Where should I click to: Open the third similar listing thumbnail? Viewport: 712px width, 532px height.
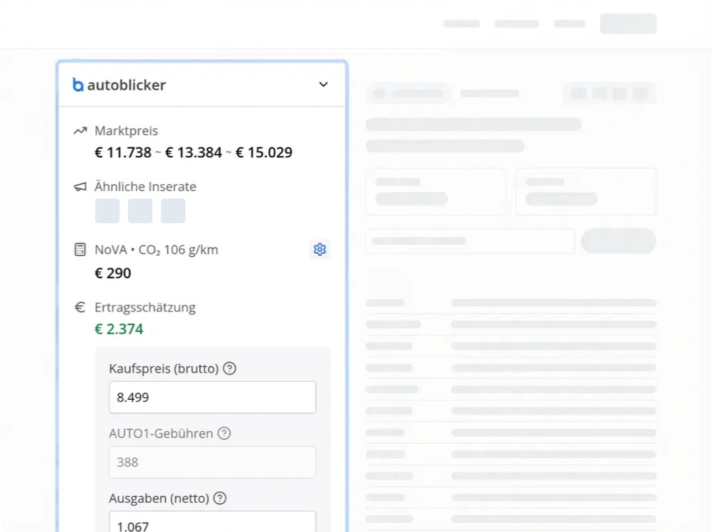[173, 211]
